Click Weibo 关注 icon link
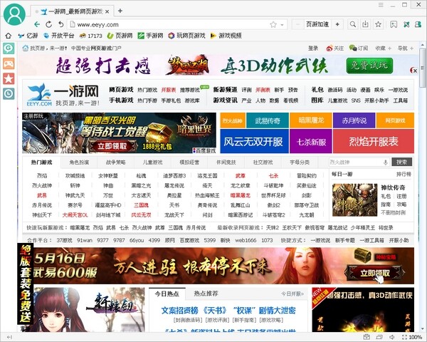The image size is (427, 342). coord(334,48)
